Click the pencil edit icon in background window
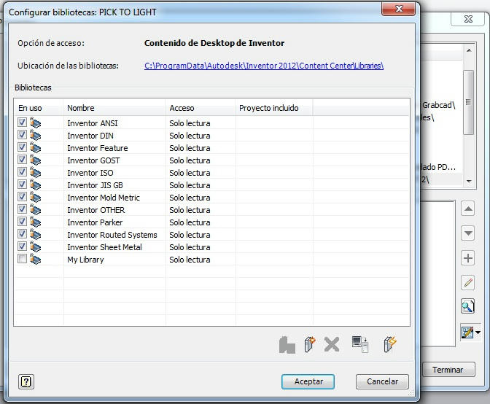Viewport: 490px width, 404px height. tap(468, 283)
